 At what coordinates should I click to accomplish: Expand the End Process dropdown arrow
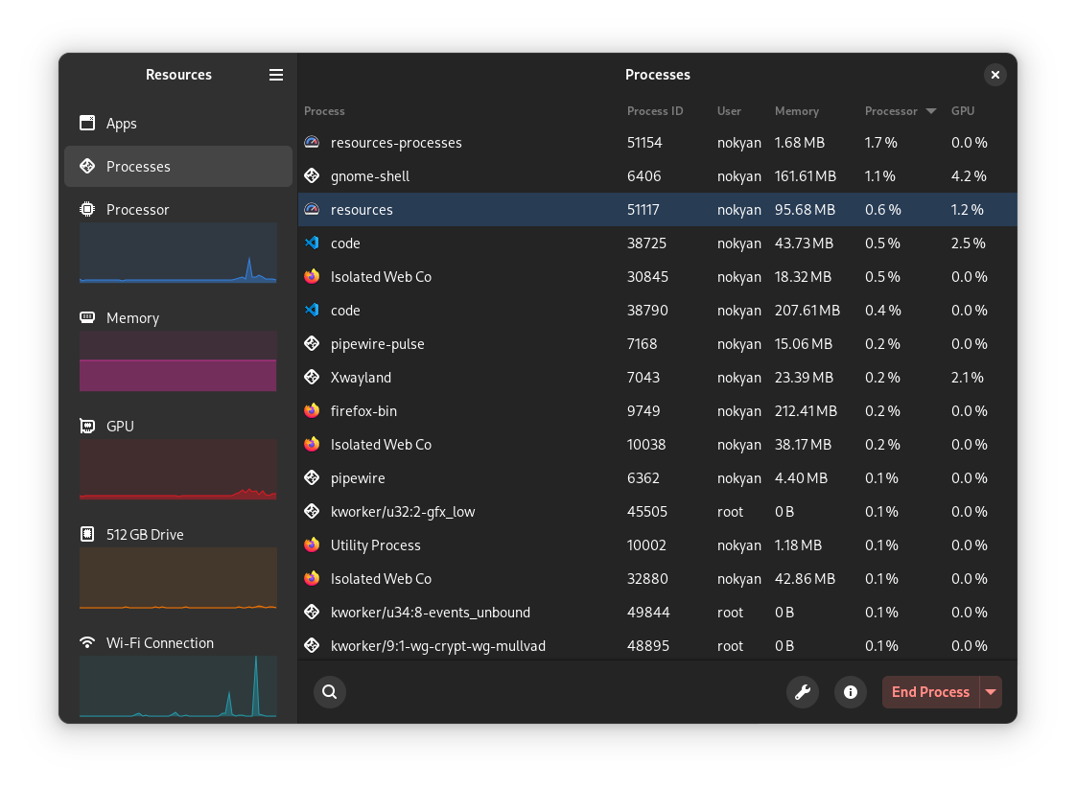[x=992, y=691]
